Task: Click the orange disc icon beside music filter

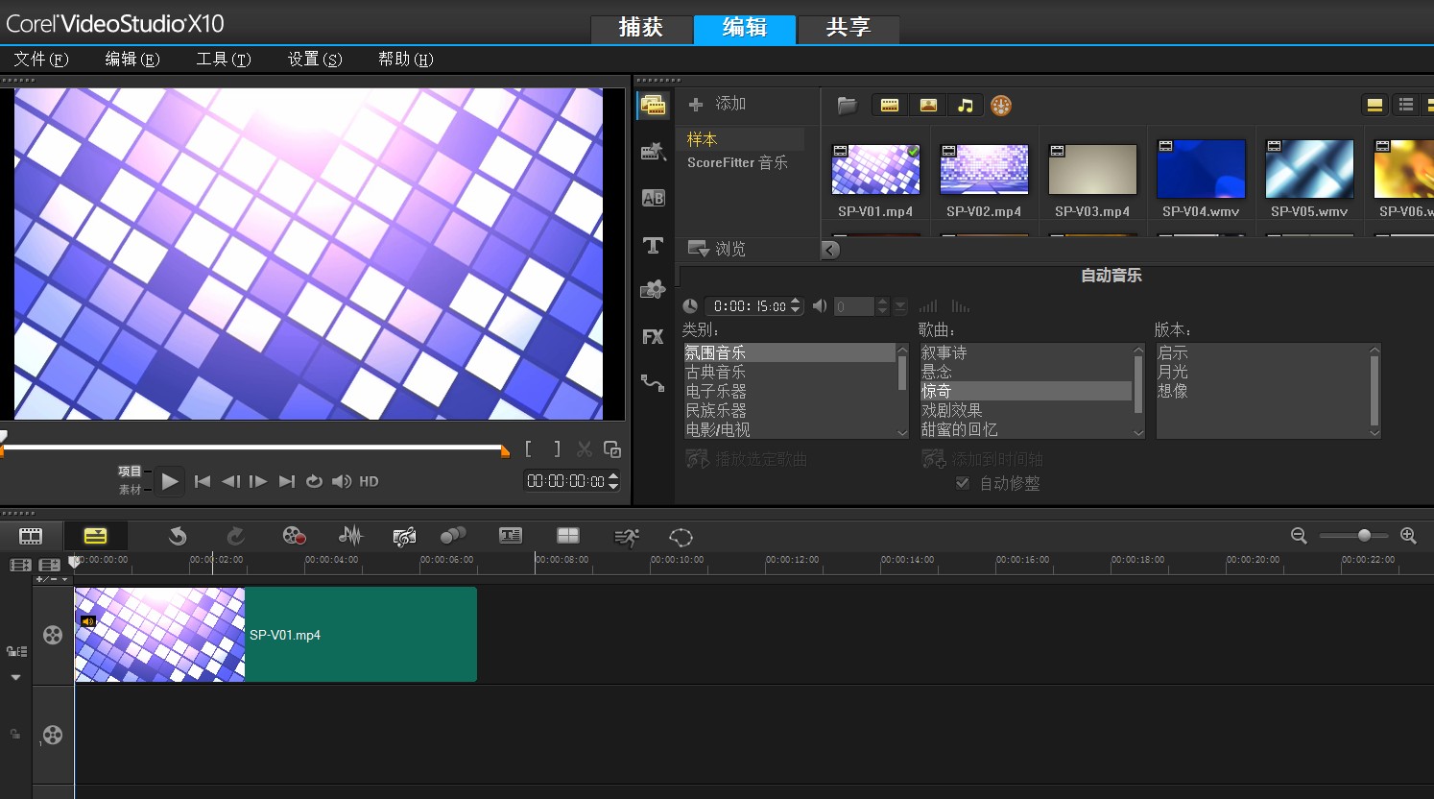Action: pyautogui.click(x=1001, y=106)
